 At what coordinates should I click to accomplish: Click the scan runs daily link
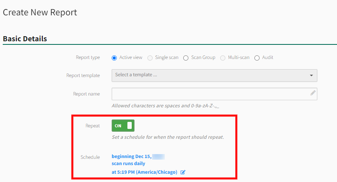[x=128, y=164]
